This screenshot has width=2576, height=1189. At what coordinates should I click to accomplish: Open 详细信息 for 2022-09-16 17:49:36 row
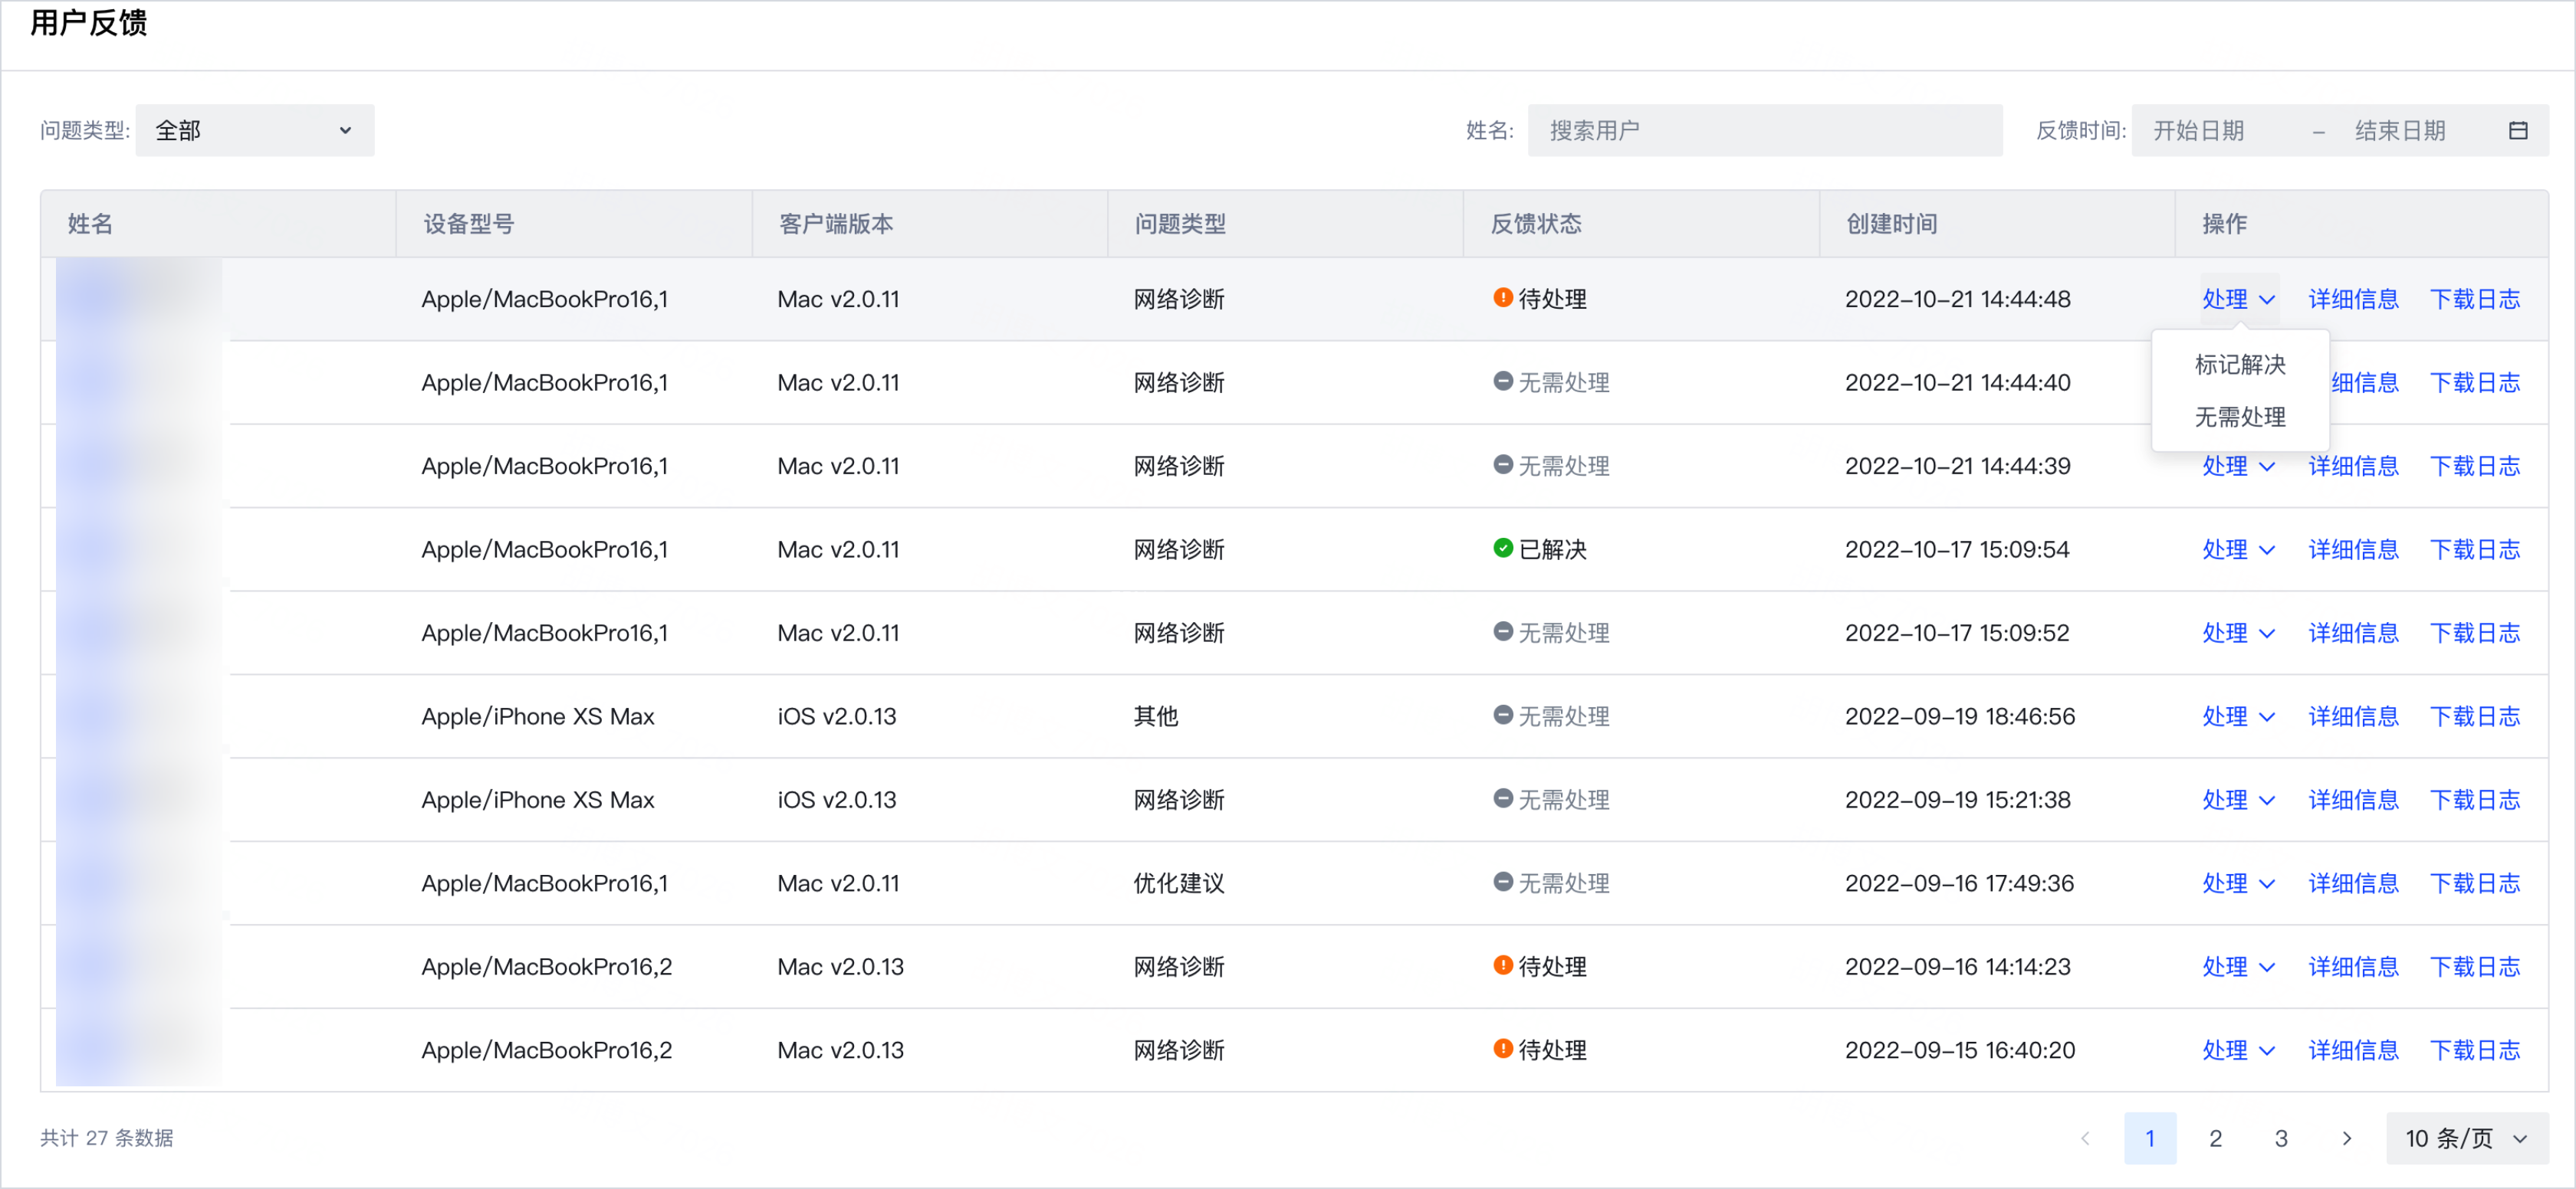click(2353, 883)
